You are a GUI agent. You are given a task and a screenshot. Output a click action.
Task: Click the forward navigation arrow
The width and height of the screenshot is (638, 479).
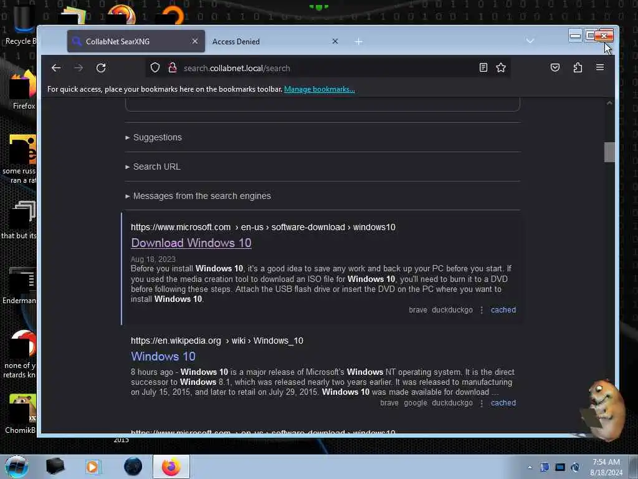79,68
